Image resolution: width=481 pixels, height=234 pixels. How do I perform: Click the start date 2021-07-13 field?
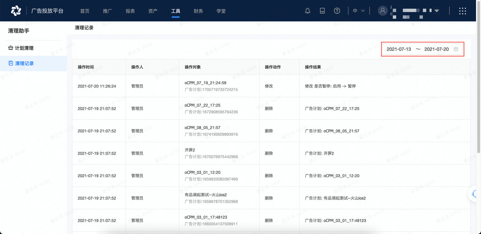tap(399, 49)
